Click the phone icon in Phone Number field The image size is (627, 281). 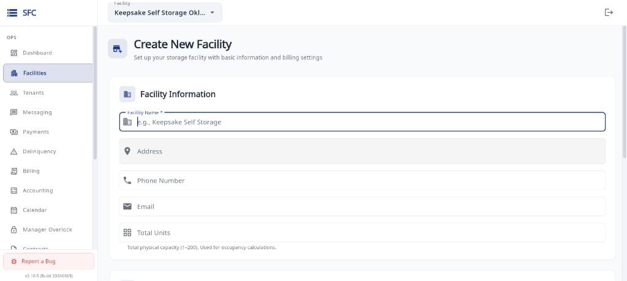pos(127,180)
